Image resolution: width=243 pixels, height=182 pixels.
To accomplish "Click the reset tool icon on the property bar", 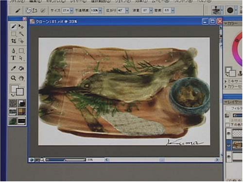I will tap(43, 11).
